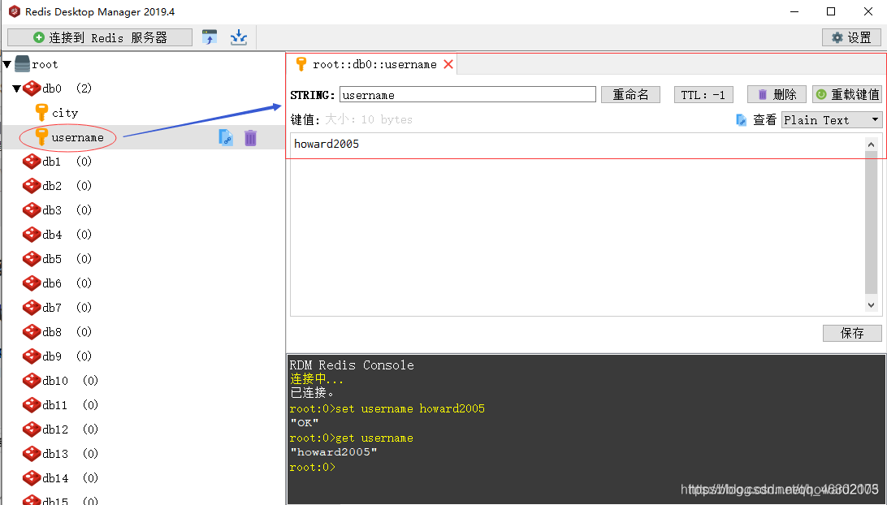The width and height of the screenshot is (887, 505).
Task: Click the console prompt root:0> input line
Action: tap(312, 467)
